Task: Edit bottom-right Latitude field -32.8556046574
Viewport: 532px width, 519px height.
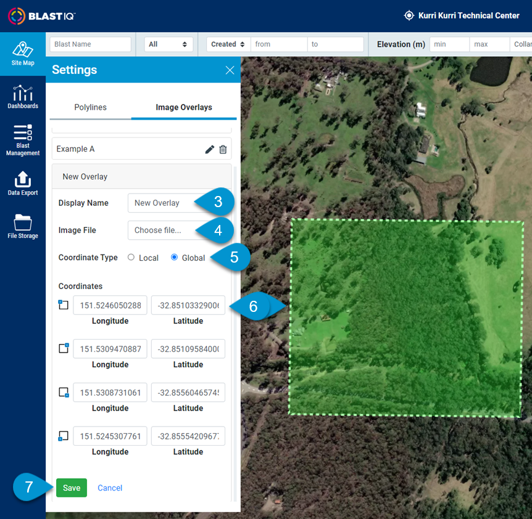Action: pyautogui.click(x=188, y=393)
